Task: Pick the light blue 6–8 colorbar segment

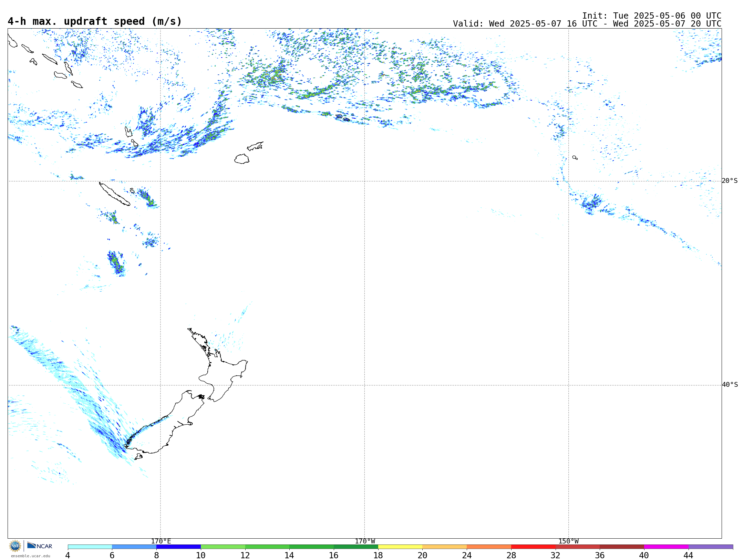Action: point(134,547)
